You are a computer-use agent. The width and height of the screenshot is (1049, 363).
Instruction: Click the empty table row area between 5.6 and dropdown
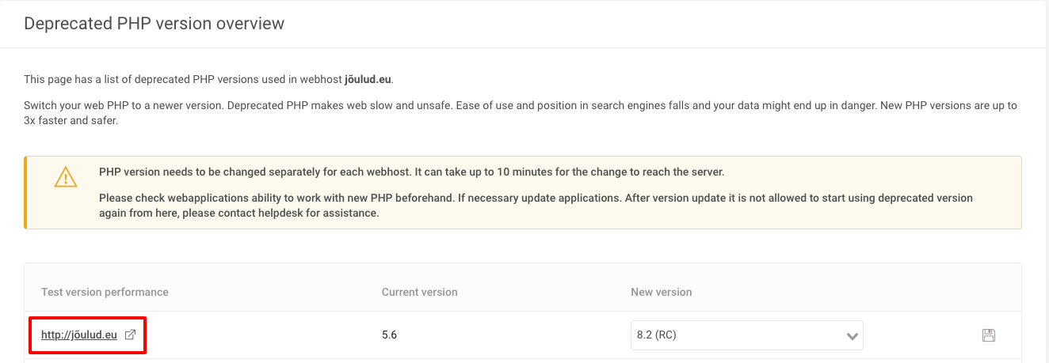click(515, 335)
